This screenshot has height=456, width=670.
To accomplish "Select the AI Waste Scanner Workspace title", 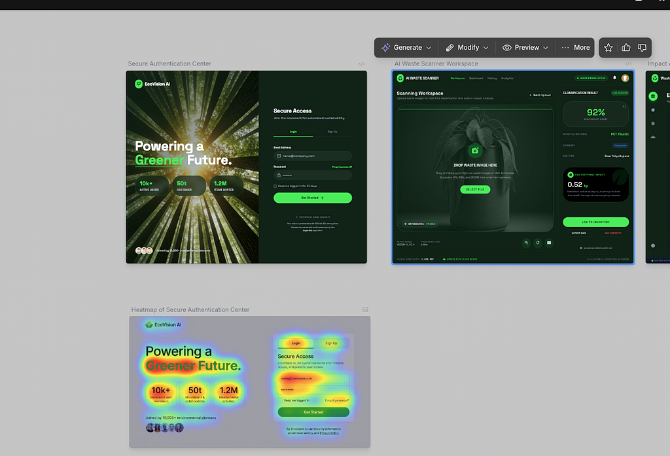I will coord(436,63).
